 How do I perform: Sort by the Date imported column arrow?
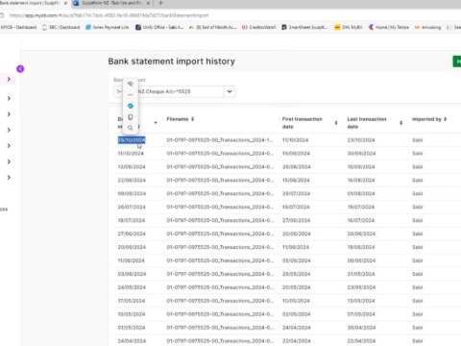[156, 123]
